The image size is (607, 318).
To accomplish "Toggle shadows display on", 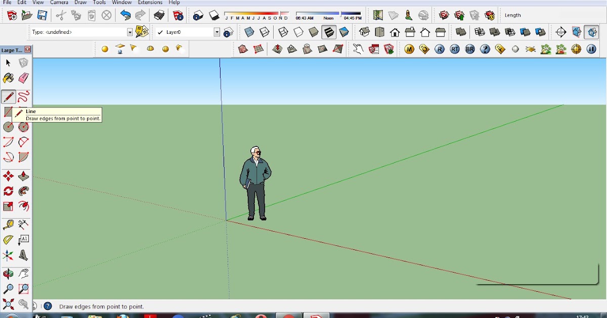I will coord(213,15).
